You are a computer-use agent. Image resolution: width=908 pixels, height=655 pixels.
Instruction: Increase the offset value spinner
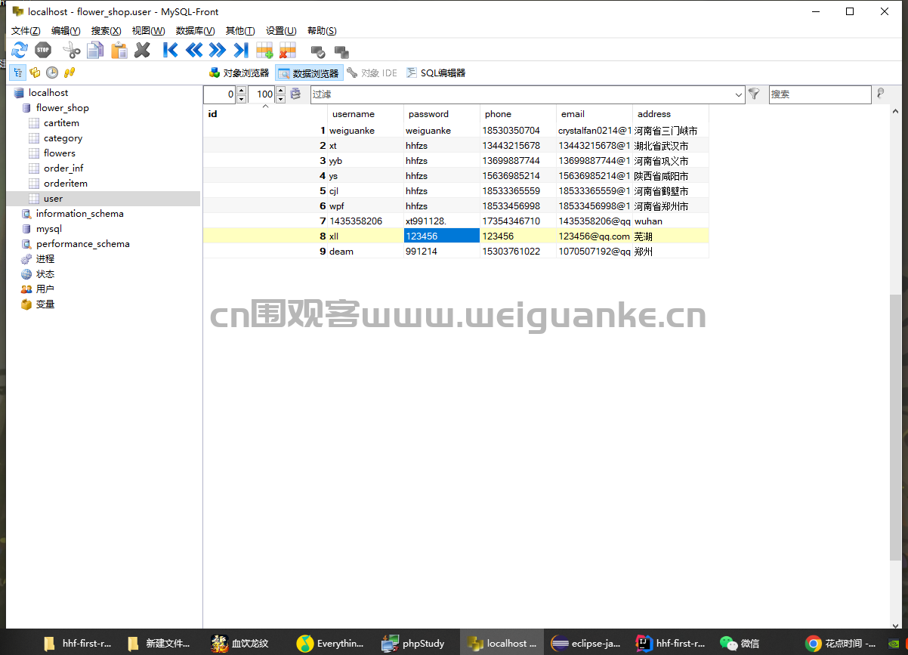coord(242,90)
